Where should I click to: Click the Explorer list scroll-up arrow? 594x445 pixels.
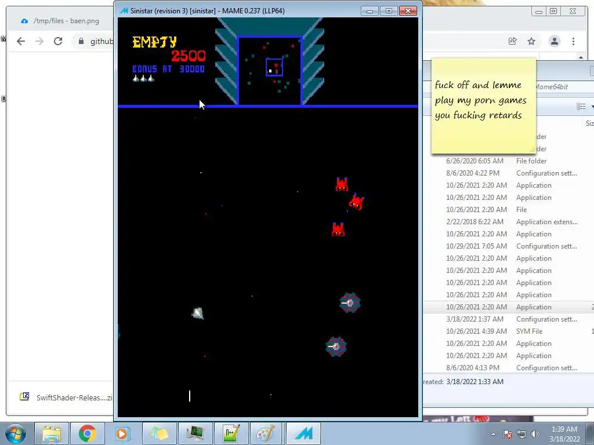click(x=581, y=57)
